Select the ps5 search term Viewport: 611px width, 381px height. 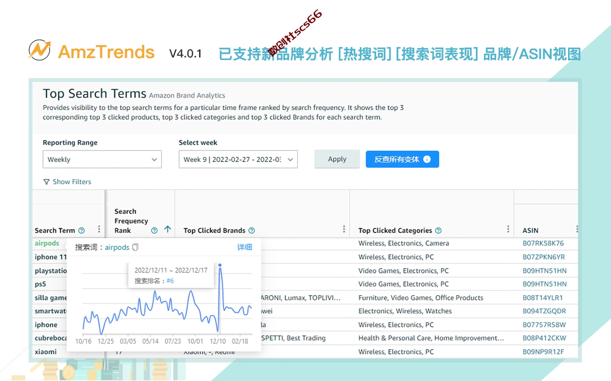click(x=41, y=284)
